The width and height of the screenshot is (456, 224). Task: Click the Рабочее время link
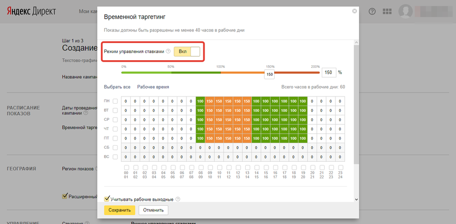click(x=153, y=87)
